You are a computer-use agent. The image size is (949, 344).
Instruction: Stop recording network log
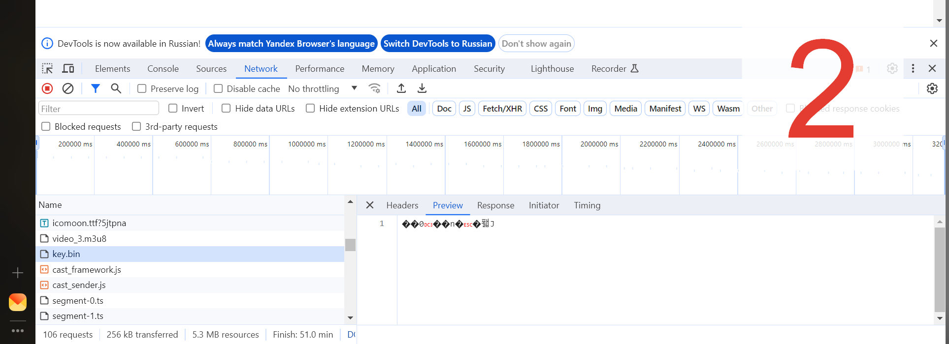[x=47, y=88]
